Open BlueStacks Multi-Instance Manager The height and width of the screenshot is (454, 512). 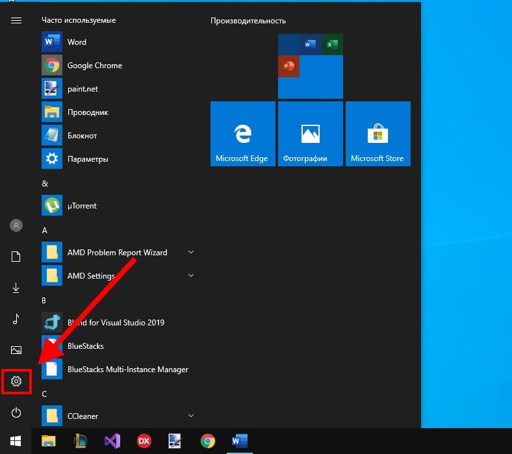coord(118,369)
